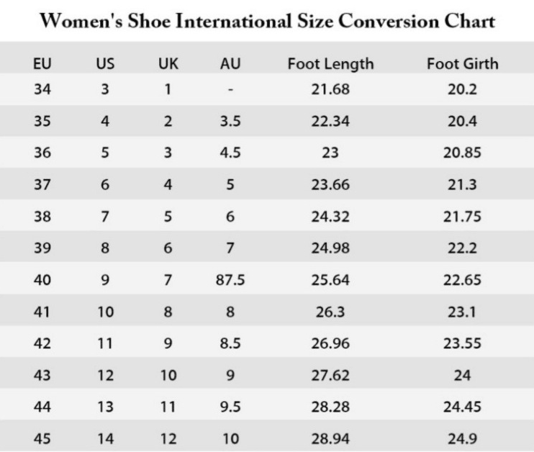Click the foot length 26.3 cell
This screenshot has width=534, height=452.
point(330,312)
